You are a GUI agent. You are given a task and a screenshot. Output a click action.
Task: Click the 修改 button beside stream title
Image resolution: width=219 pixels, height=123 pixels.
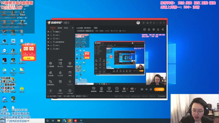pos(96,28)
